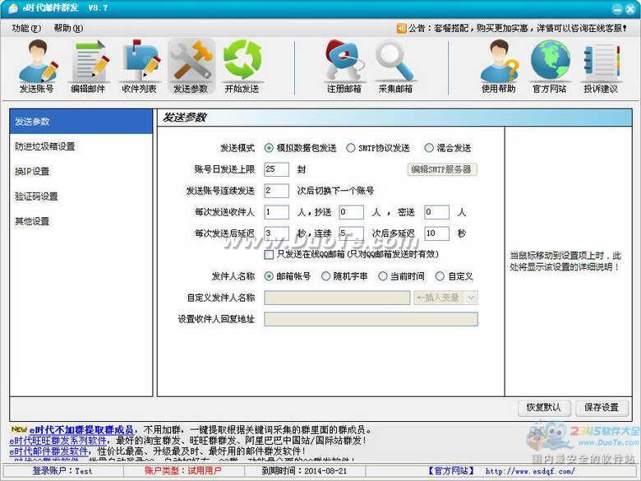Image resolution: width=641 pixels, height=481 pixels.
Task: Choose 邮箱帐号 as sender name
Action: coord(269,276)
